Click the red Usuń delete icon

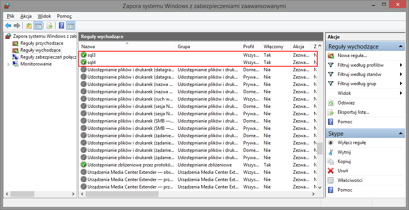tap(331, 171)
